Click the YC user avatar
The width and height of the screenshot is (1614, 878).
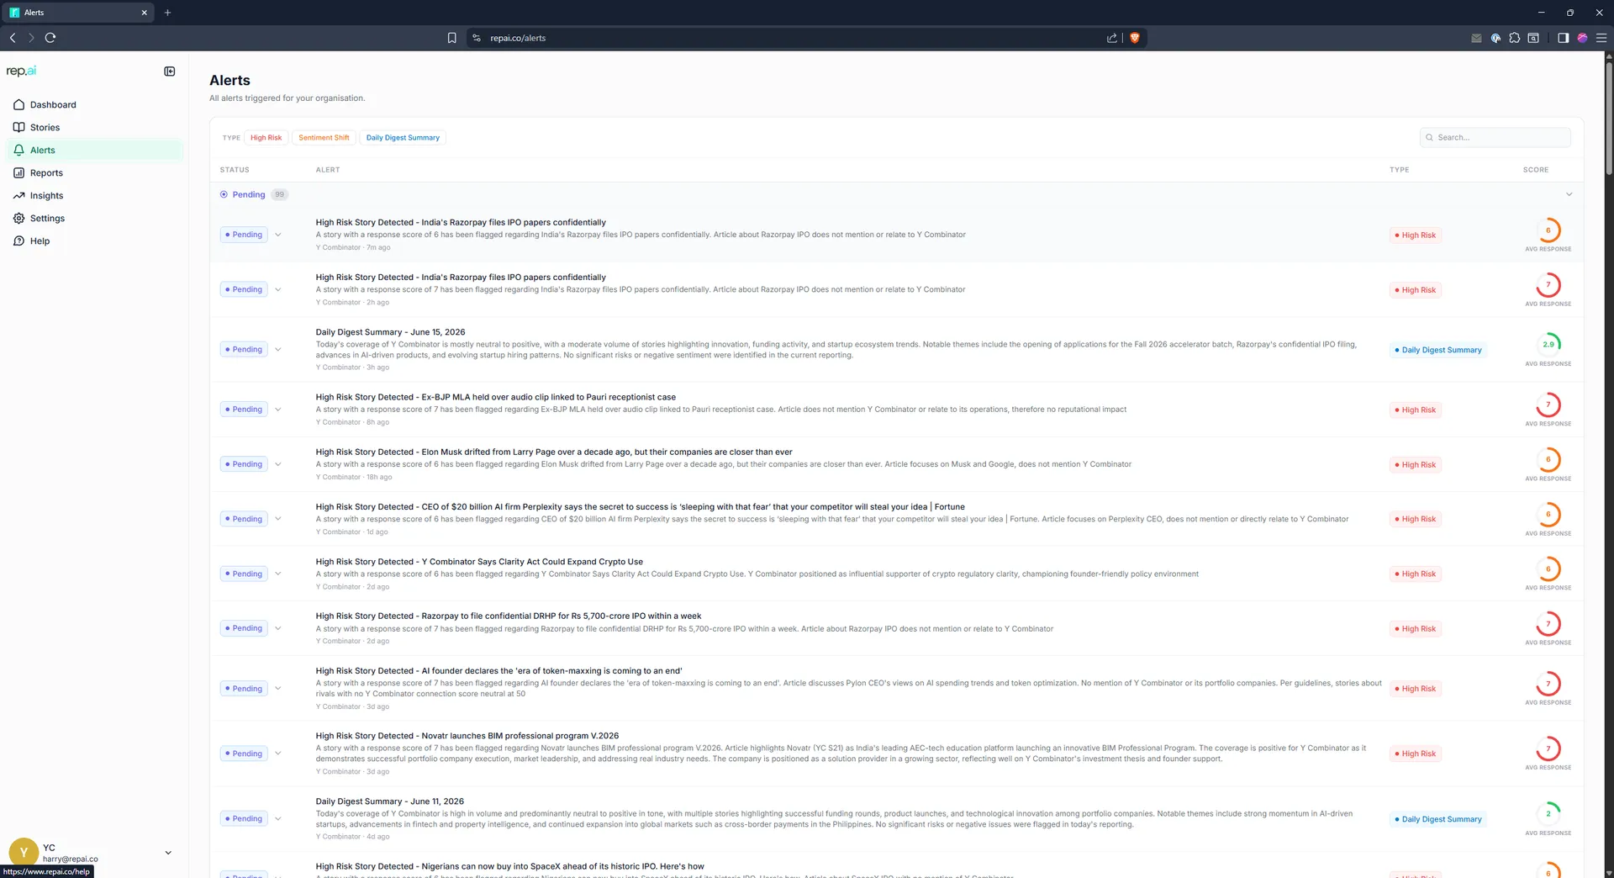click(x=24, y=853)
